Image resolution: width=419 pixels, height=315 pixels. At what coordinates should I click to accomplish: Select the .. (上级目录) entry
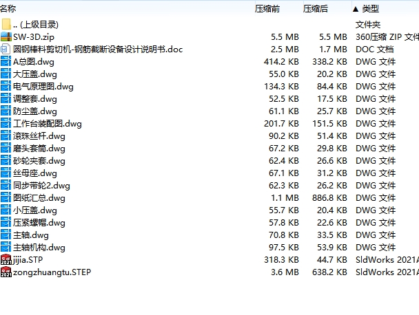click(x=36, y=25)
